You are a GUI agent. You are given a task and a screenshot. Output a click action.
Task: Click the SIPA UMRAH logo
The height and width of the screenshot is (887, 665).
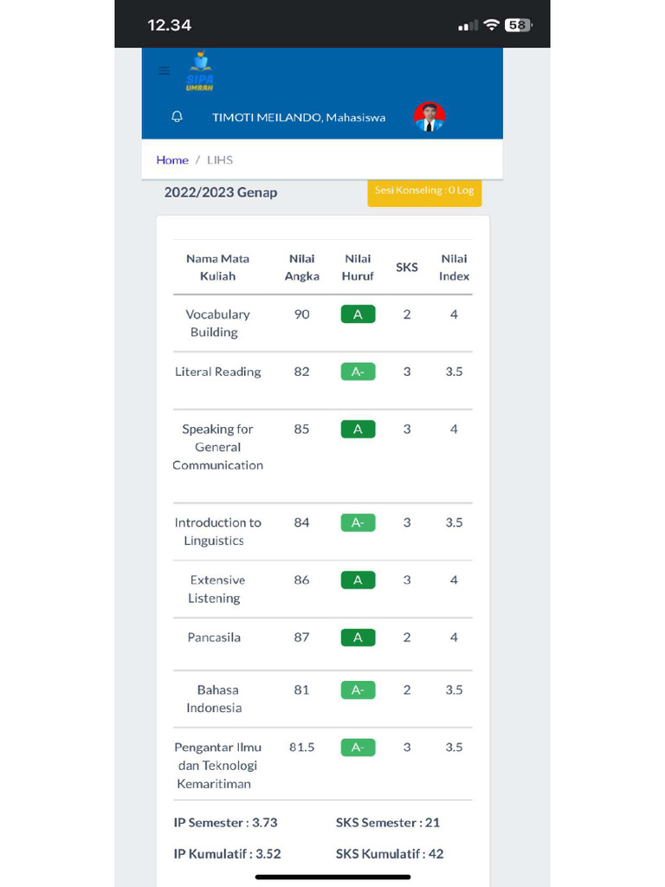pyautogui.click(x=200, y=72)
